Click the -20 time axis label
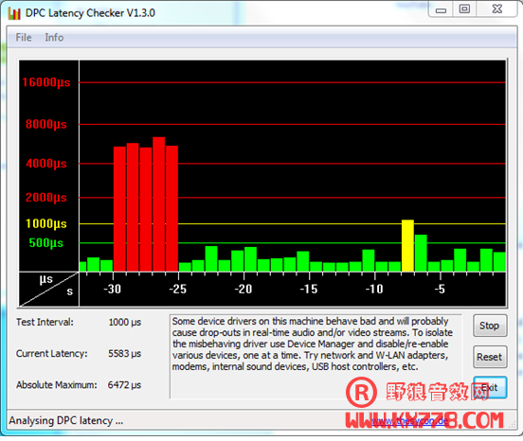 point(243,289)
